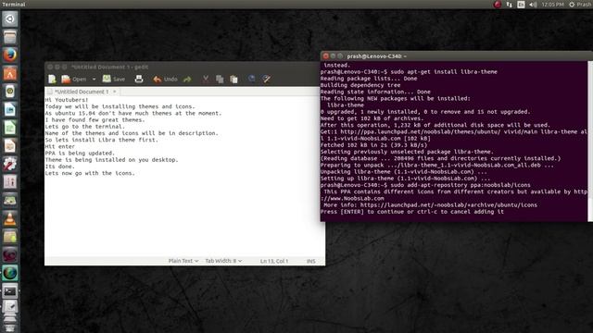Click the Terminal title in the top panel

click(x=14, y=5)
